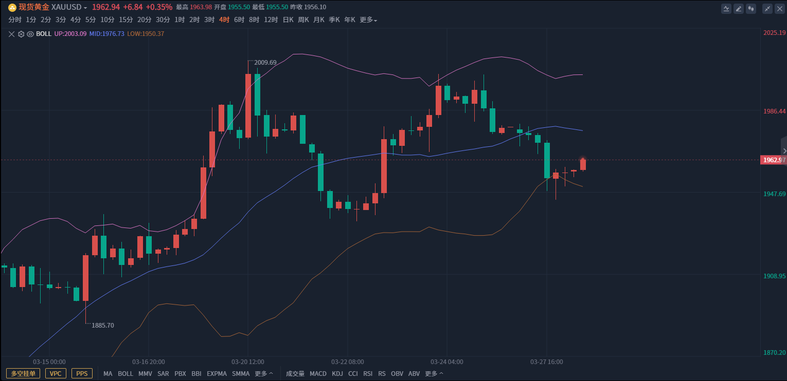Open BOLL indicator settings gear

[x=21, y=34]
